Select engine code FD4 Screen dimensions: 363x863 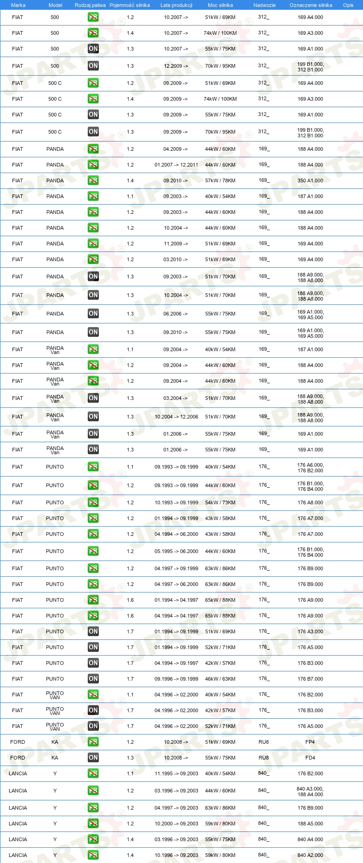pyautogui.click(x=310, y=758)
